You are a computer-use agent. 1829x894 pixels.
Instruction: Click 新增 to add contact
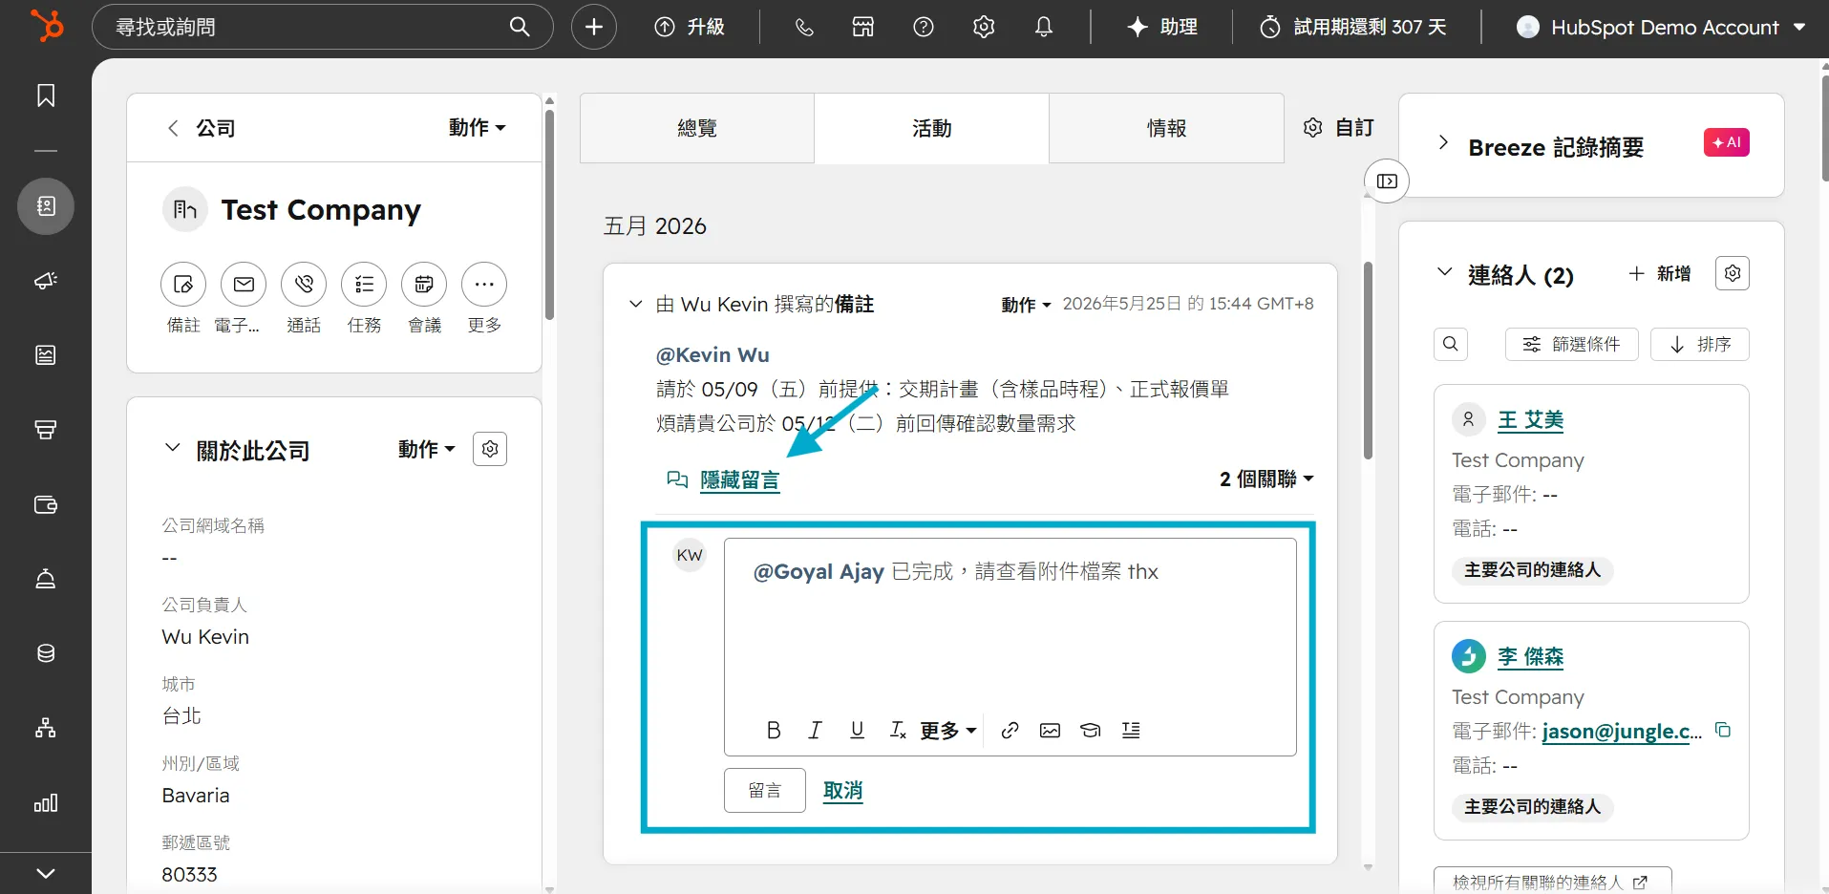coord(1660,274)
